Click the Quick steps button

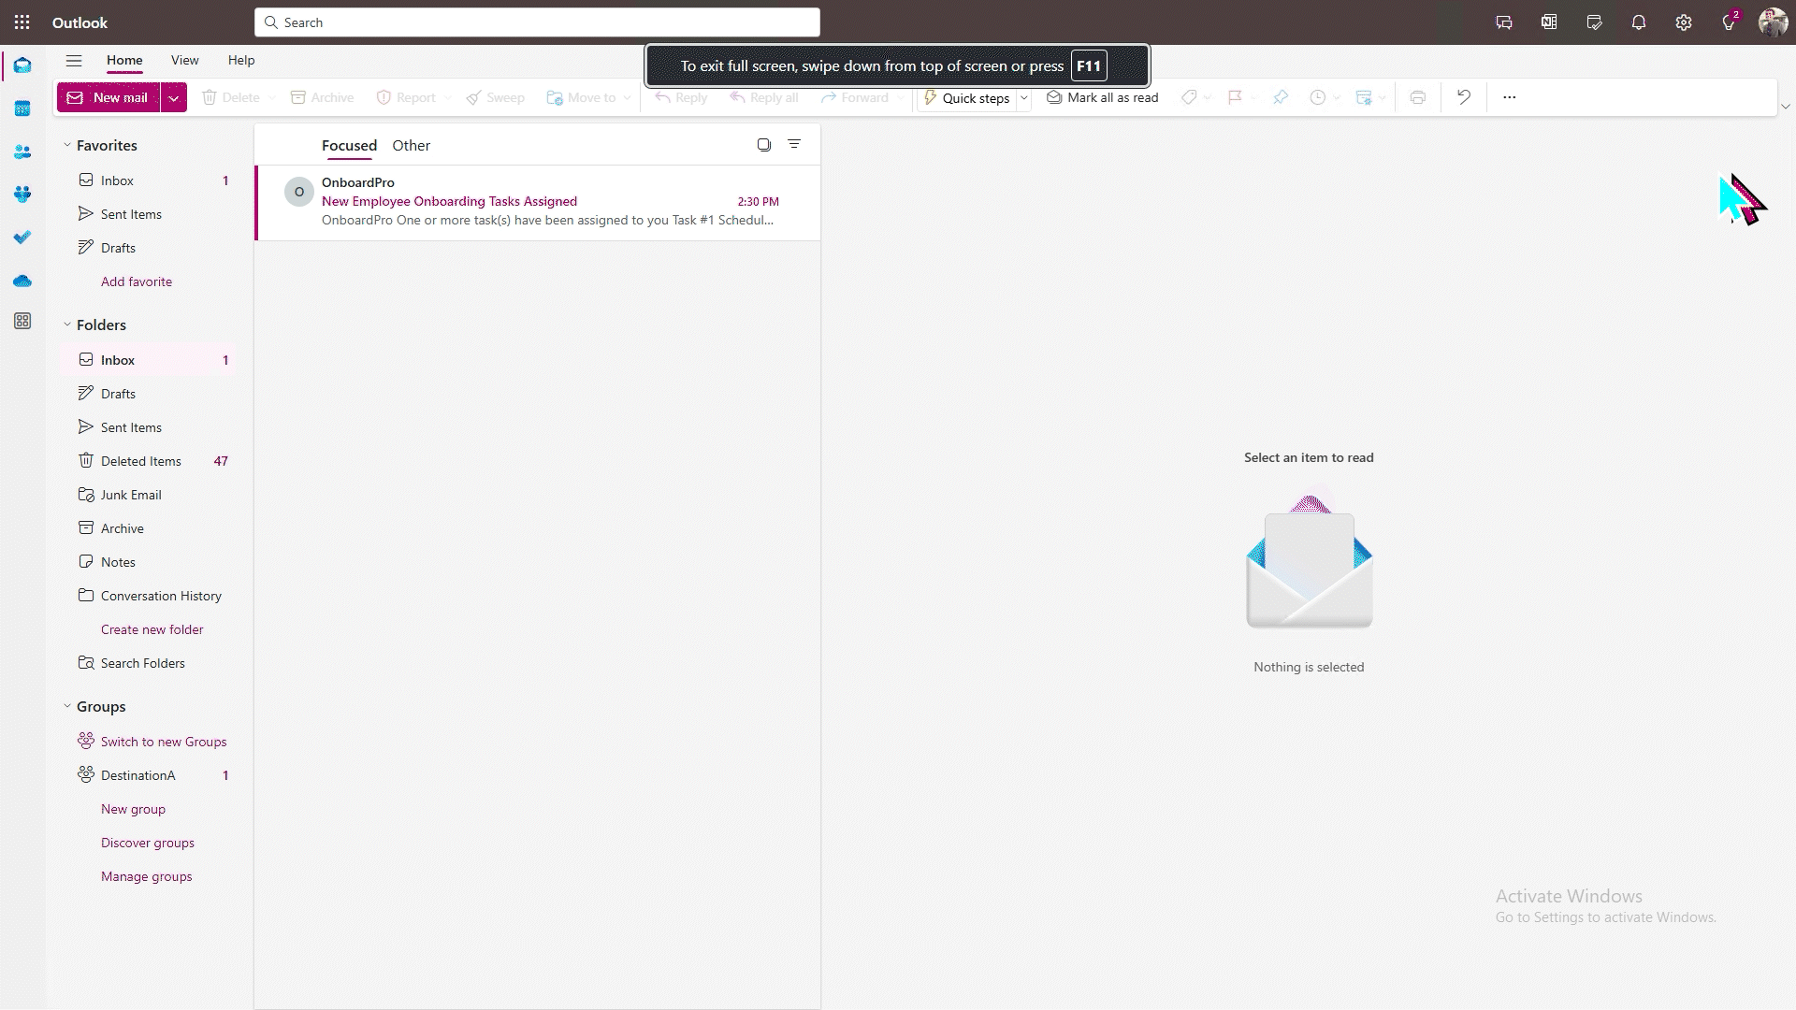pyautogui.click(x=967, y=98)
